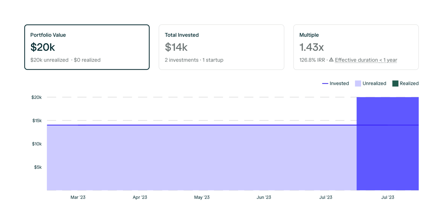Click the Multiple summary card
This screenshot has width=443, height=224.
point(356,47)
